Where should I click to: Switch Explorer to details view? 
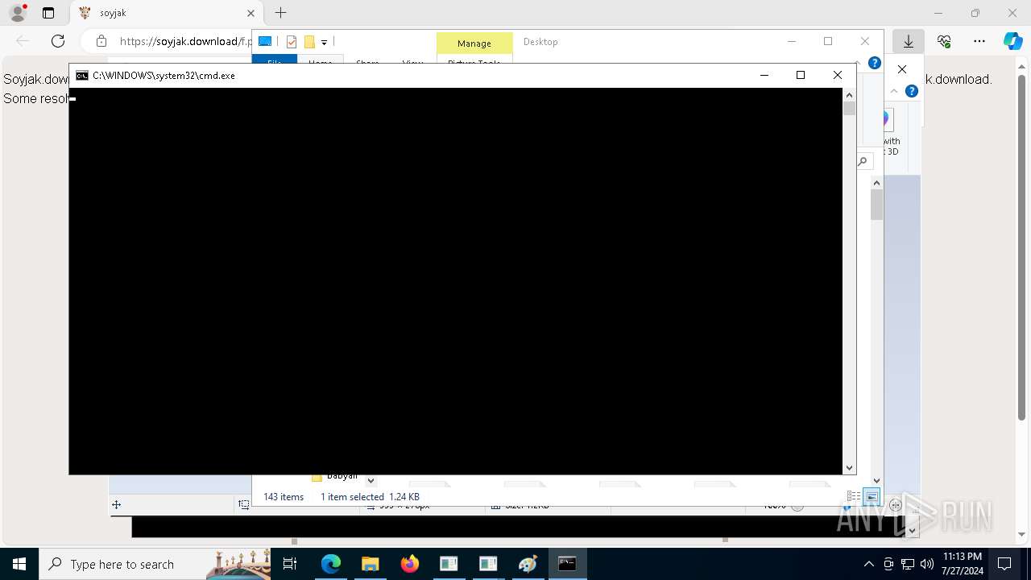pos(854,497)
